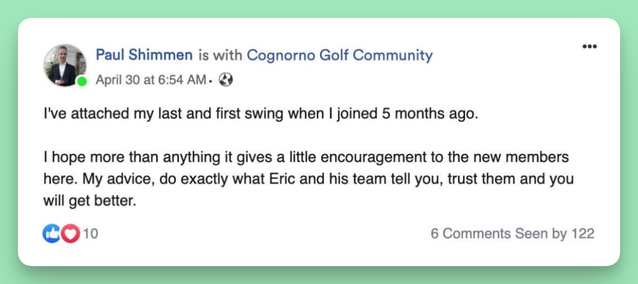Click the April 30 at 6:54 AM timestamp
This screenshot has height=284, width=638.
(x=151, y=80)
